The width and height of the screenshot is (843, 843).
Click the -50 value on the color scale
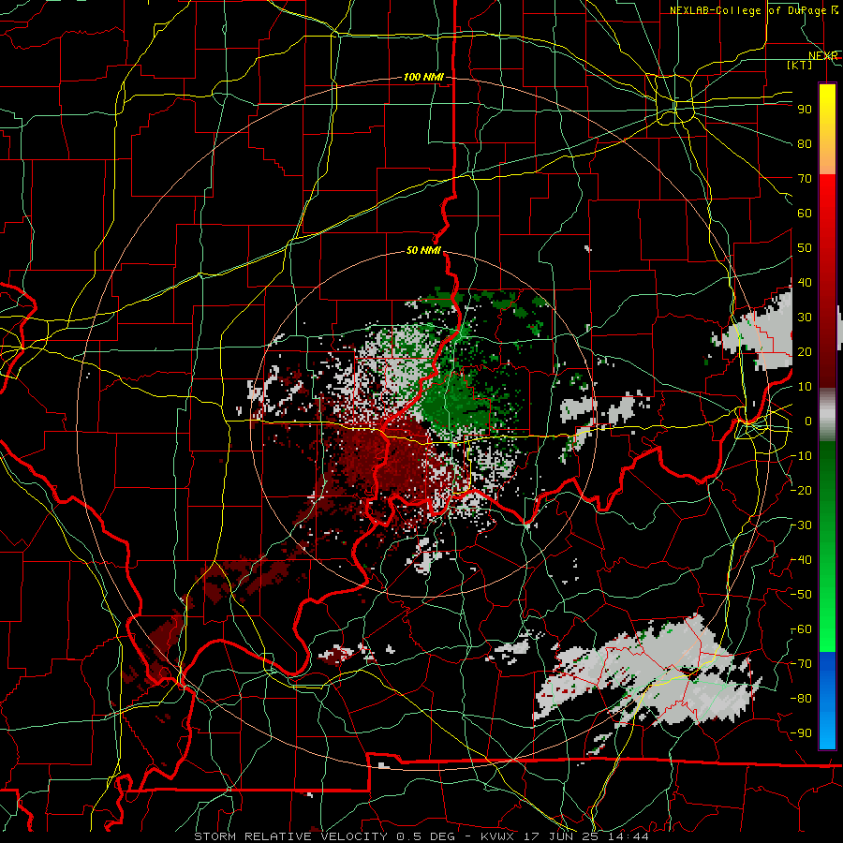coord(802,595)
